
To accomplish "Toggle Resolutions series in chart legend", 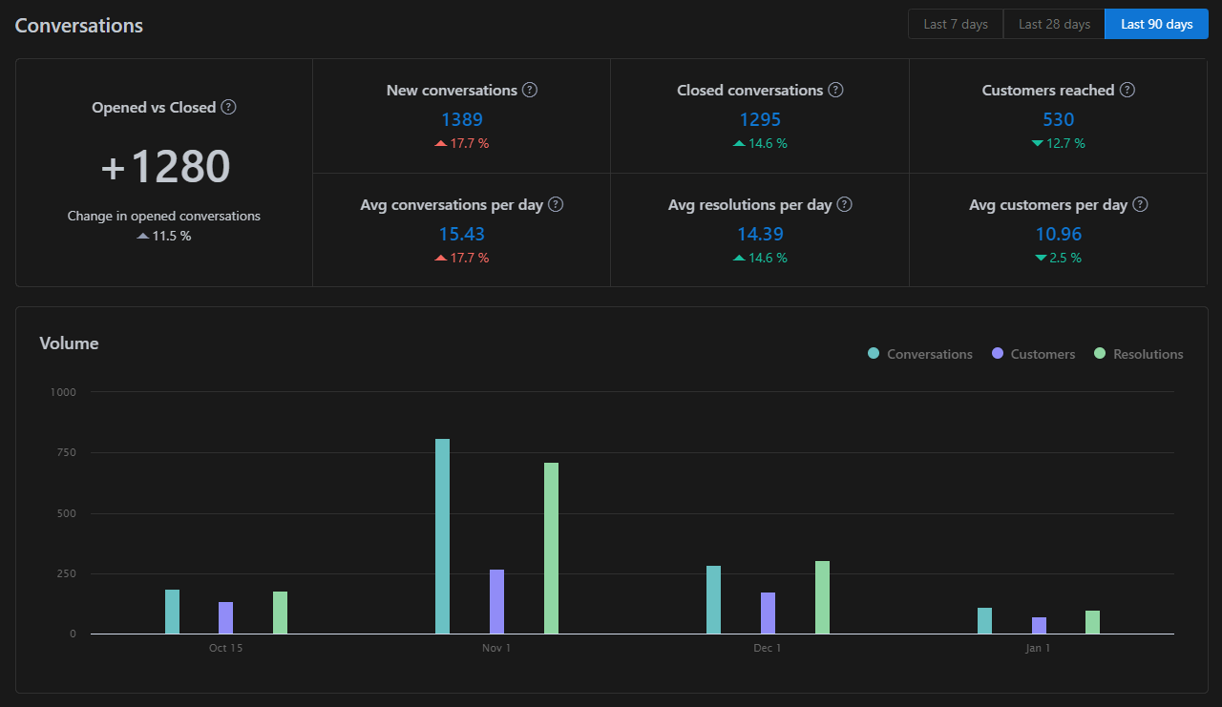I will point(1138,354).
